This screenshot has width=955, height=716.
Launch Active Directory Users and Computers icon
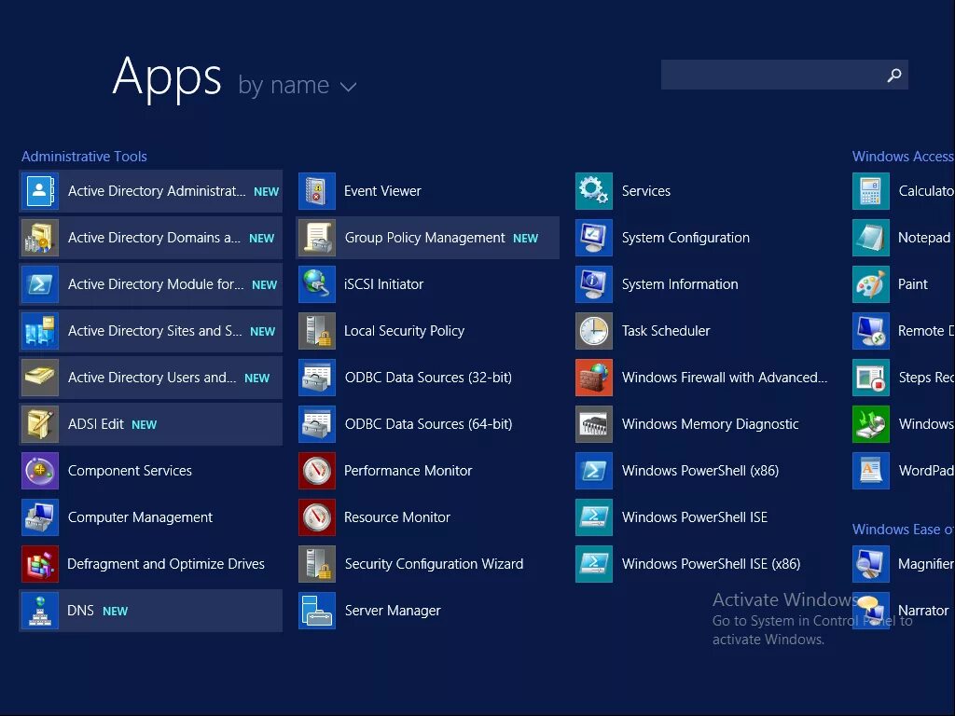pyautogui.click(x=40, y=378)
